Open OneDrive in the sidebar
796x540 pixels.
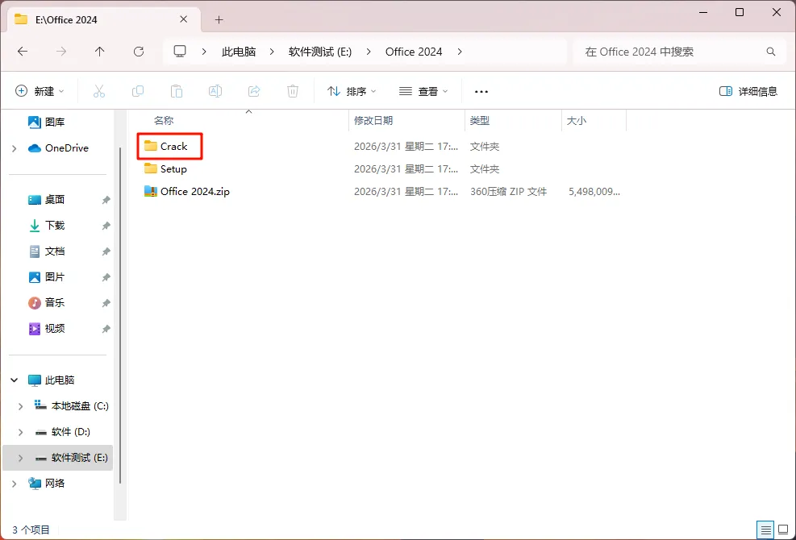(58, 148)
